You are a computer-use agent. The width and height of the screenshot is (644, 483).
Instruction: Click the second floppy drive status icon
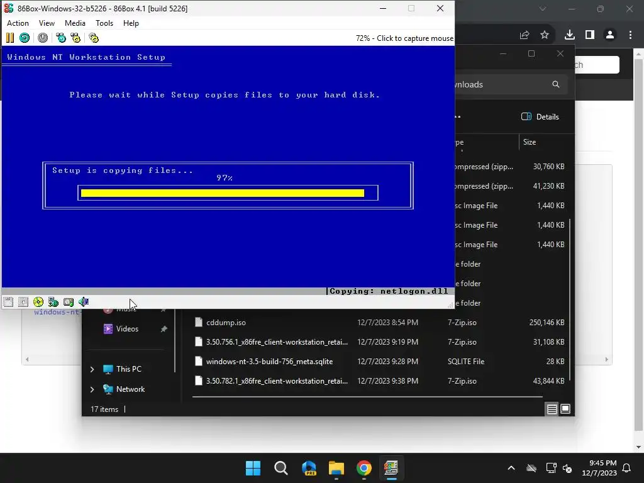click(23, 302)
